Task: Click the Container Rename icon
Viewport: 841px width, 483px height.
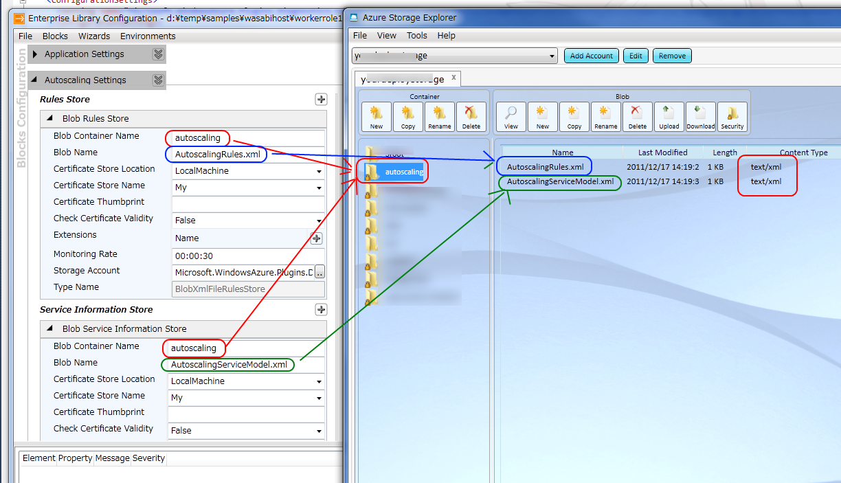Action: (439, 117)
